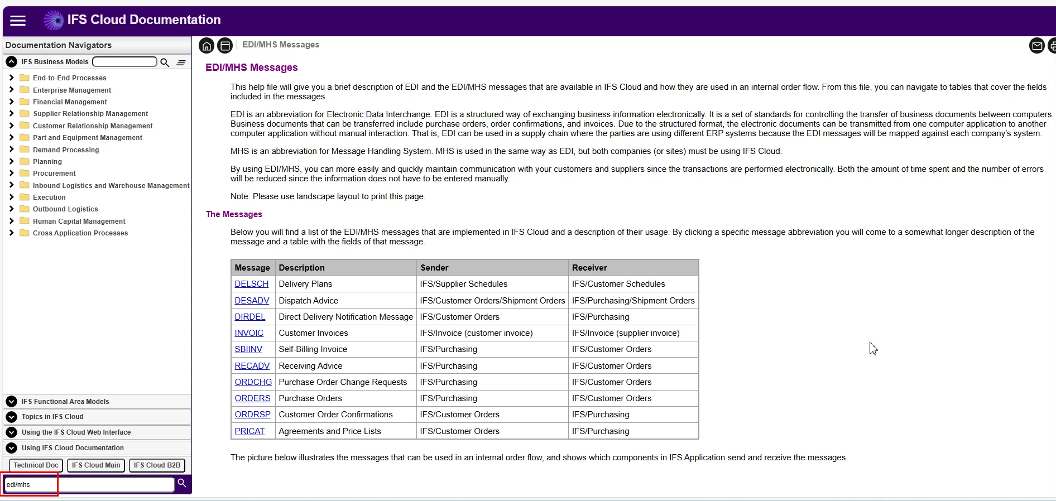Image resolution: width=1056 pixels, height=501 pixels.
Task: Open the DIRDEL message link
Action: 249,317
